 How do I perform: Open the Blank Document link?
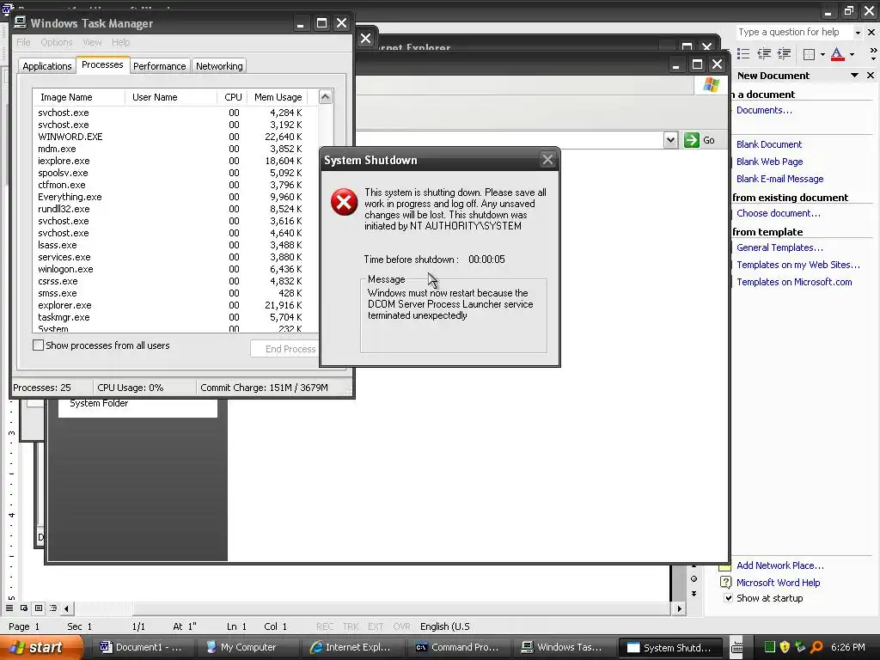point(769,144)
